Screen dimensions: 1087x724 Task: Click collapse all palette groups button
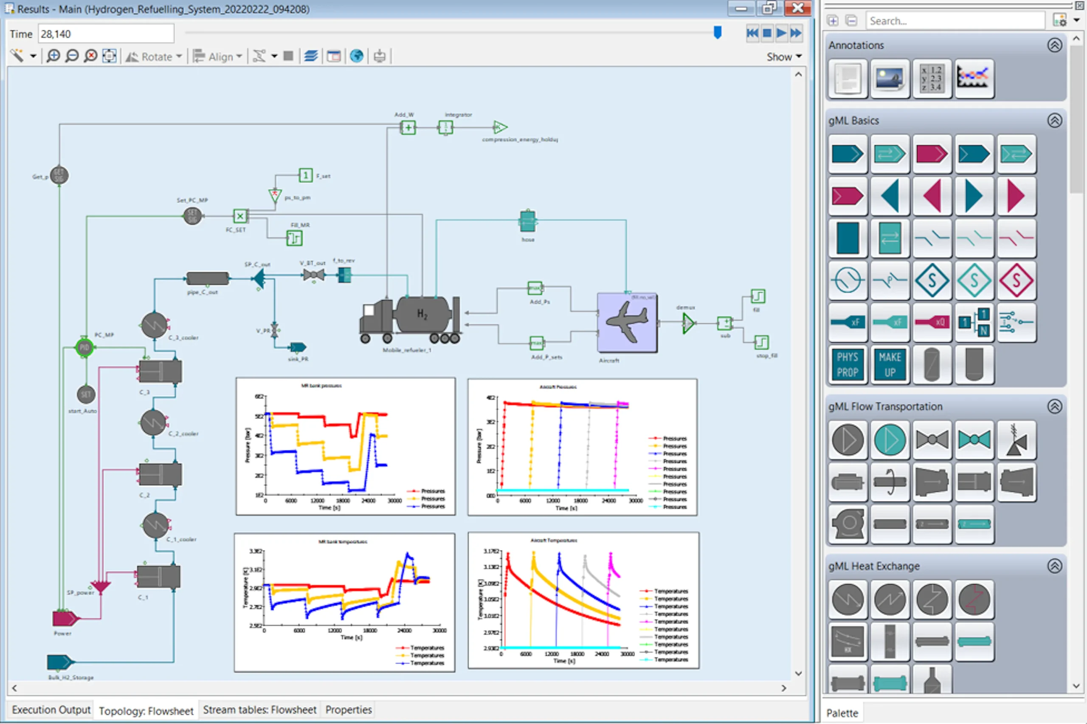click(851, 21)
